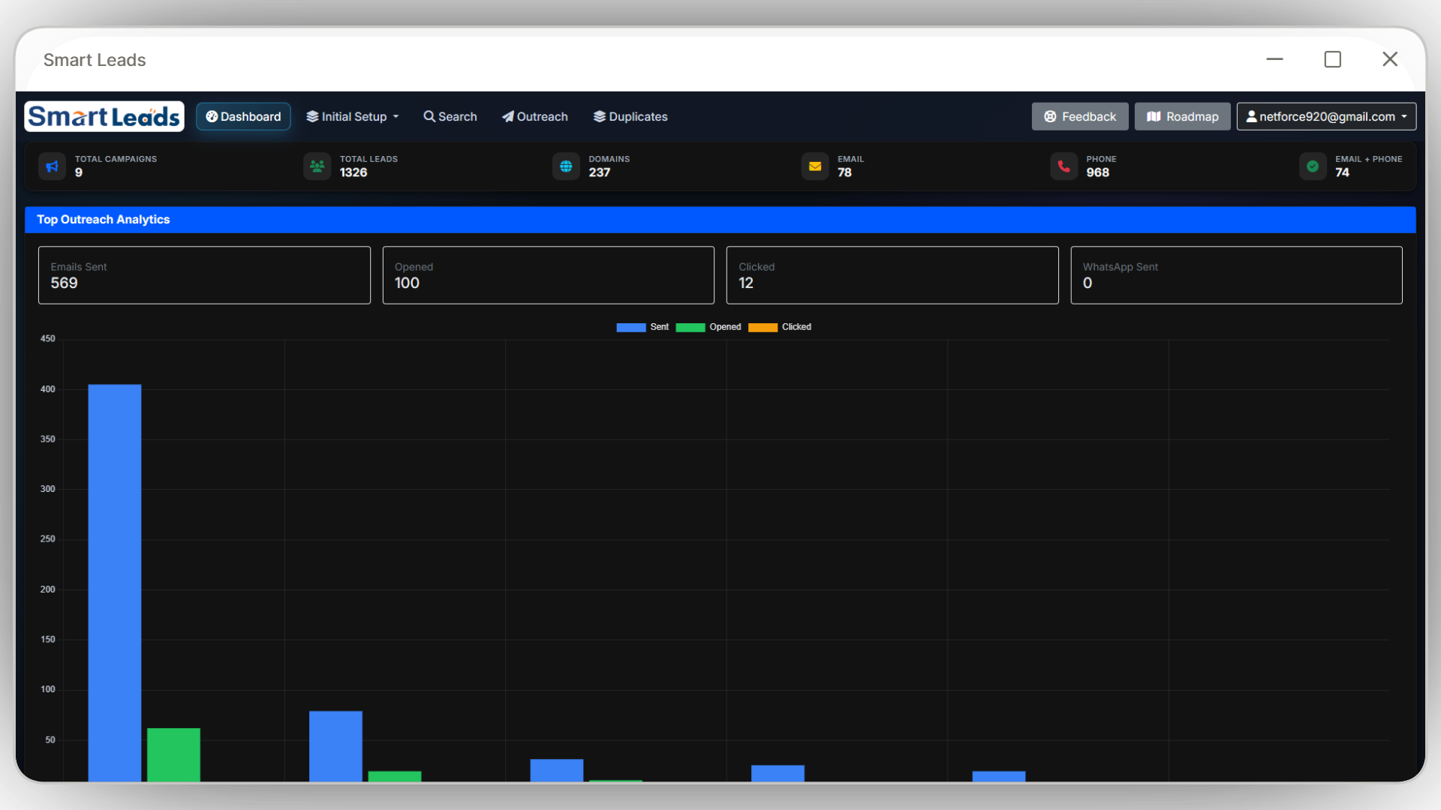This screenshot has width=1441, height=810.
Task: Open the Search page
Action: click(x=450, y=116)
